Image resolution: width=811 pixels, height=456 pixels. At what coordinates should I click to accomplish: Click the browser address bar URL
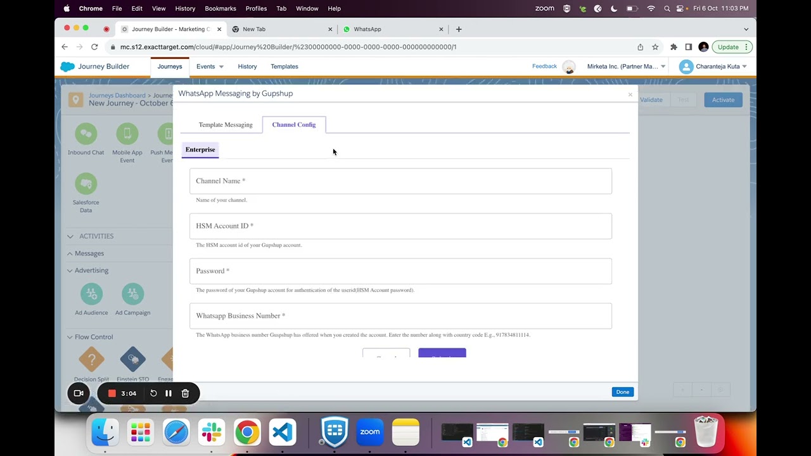(288, 47)
